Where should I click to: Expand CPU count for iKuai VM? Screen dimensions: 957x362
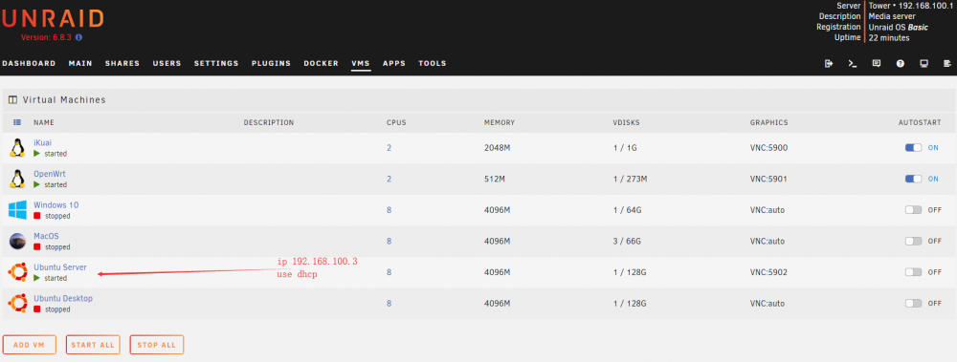(x=389, y=148)
